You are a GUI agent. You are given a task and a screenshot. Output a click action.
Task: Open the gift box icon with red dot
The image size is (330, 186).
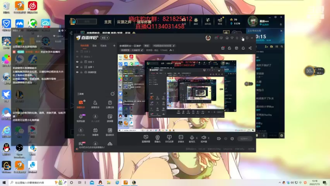[x=223, y=48]
